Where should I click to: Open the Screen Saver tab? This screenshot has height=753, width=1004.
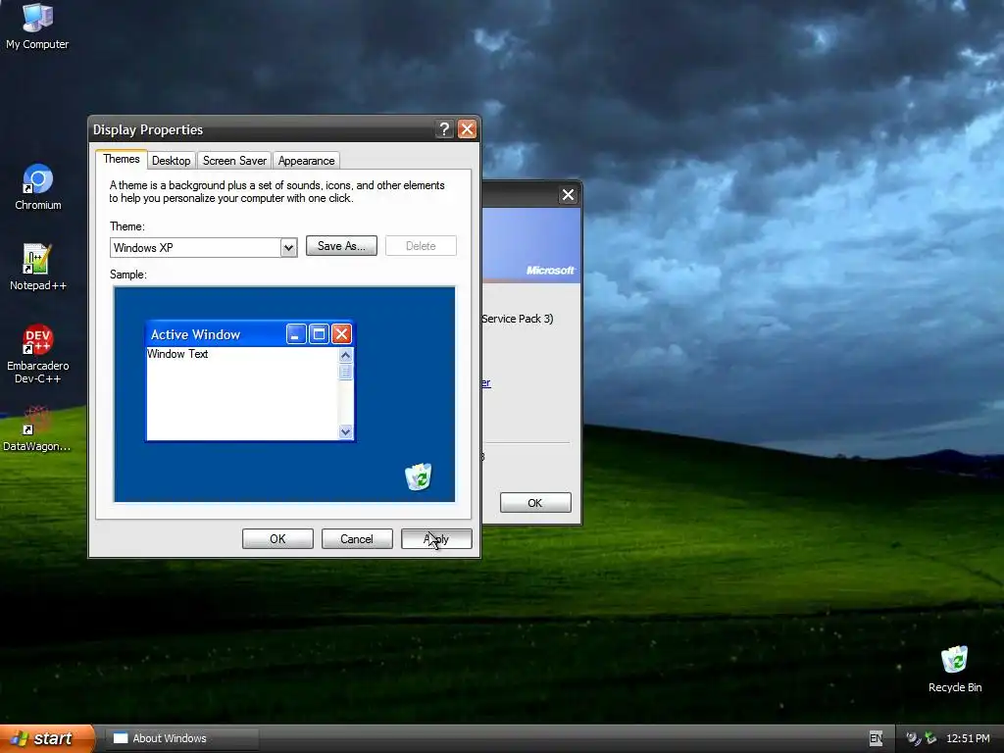[x=234, y=161]
